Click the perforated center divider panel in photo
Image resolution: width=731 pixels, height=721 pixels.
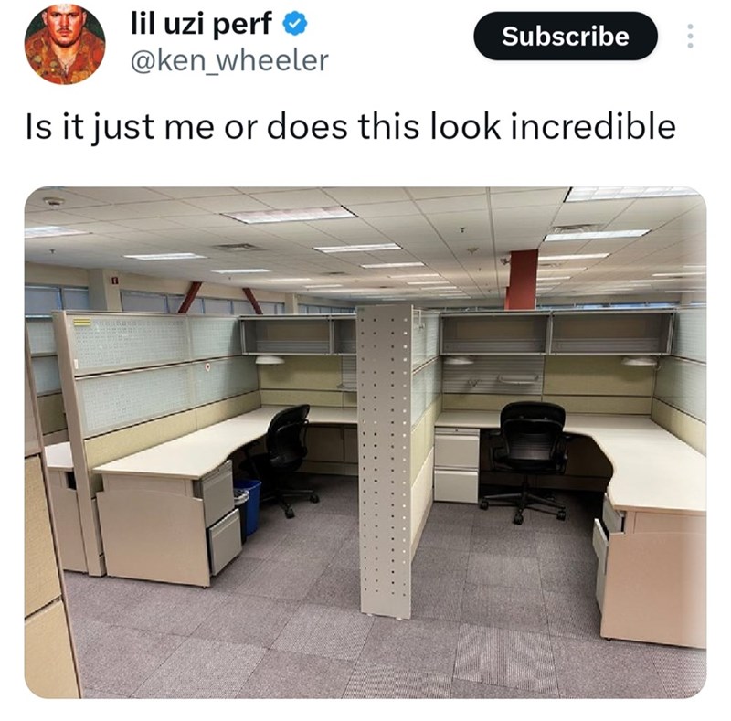click(x=384, y=460)
